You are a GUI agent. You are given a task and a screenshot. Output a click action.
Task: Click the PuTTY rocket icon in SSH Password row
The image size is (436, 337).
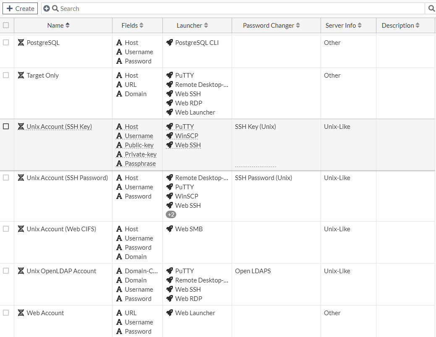(170, 187)
